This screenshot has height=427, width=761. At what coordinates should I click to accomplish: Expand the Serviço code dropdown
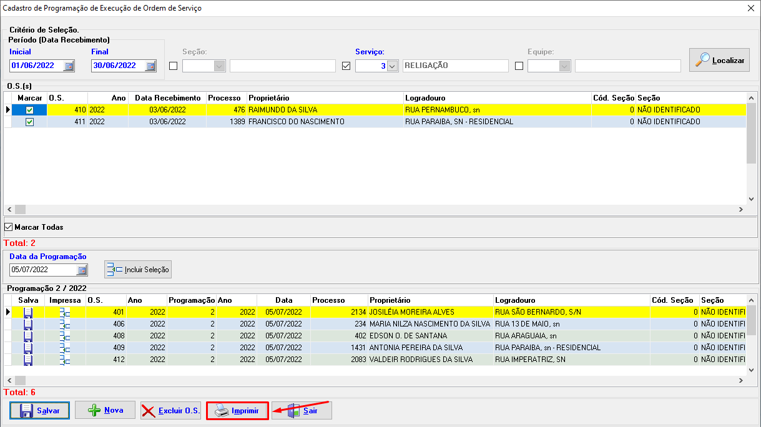click(x=392, y=66)
